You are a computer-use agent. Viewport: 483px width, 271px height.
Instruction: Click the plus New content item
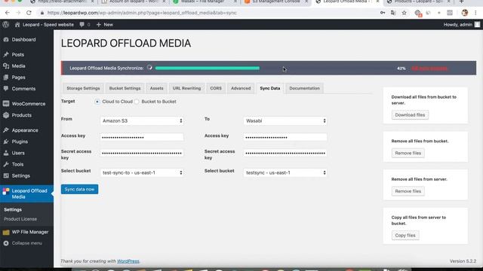105,25
